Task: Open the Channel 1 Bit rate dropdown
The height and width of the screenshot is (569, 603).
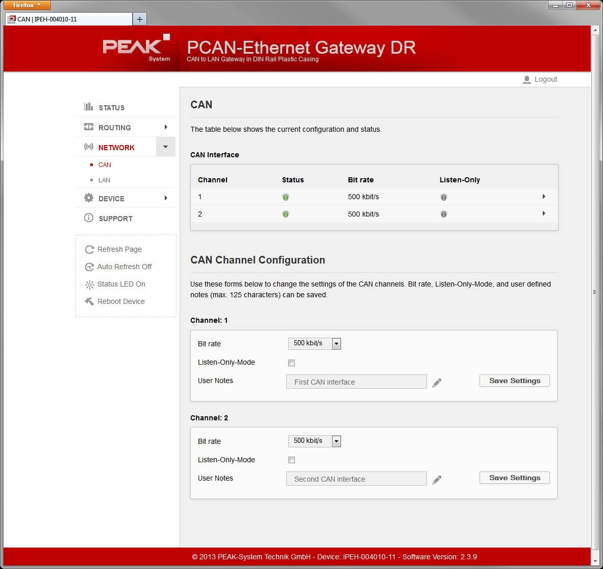Action: click(x=336, y=343)
